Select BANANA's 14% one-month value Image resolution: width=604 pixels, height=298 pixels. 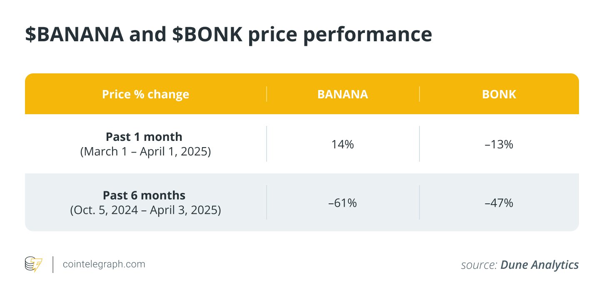coord(342,145)
